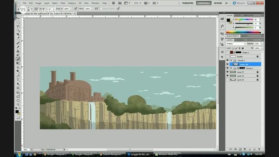Screen dimensions: 279x157
Task: Open the Screen Mode dropdown
Action: (x=155, y=3)
